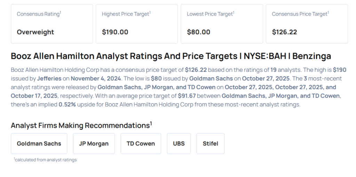The image size is (356, 177).
Task: Click the $190.00 highest target value
Action: click(115, 32)
